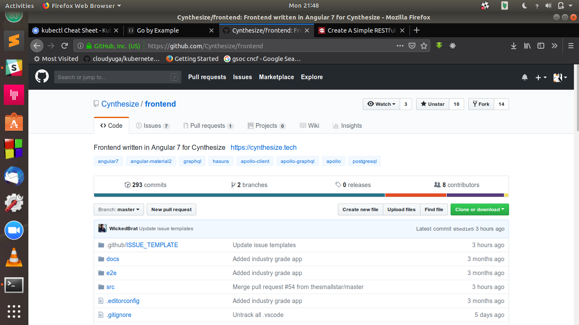Open the profile avatar dropdown

point(560,77)
